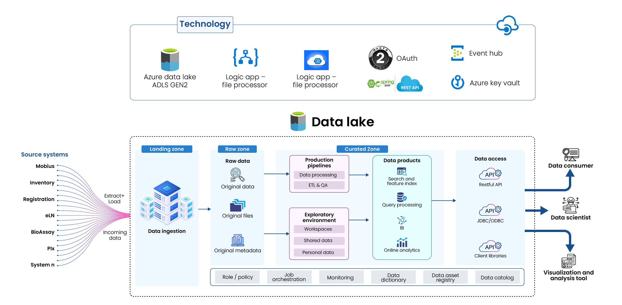Click the Registration source system label

tap(39, 199)
